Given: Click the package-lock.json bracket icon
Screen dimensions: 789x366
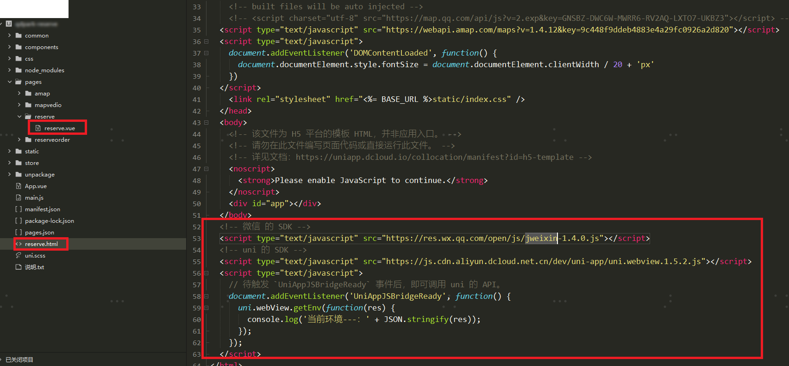Looking at the screenshot, I should 19,221.
